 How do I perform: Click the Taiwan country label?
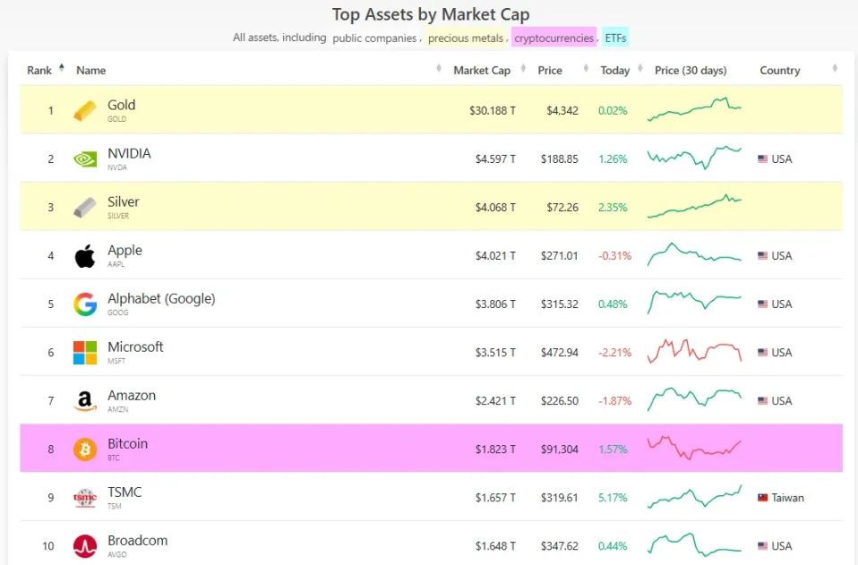pyautogui.click(x=787, y=498)
